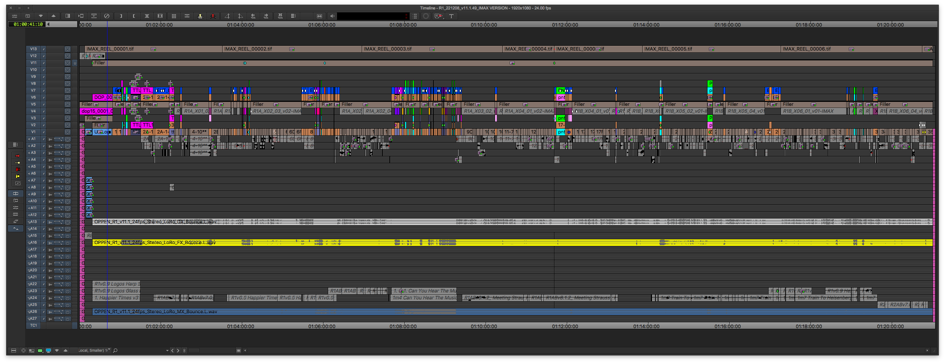This screenshot has height=363, width=945.
Task: Toggle power button for audio track A16
Action: (x=67, y=243)
